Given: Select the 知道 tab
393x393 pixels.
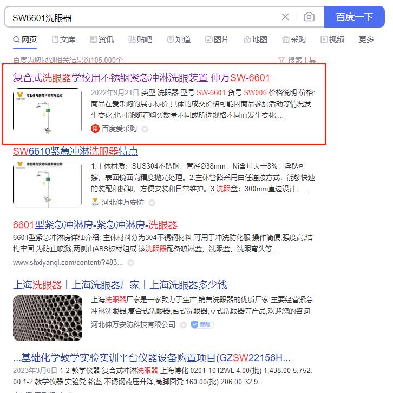Looking at the screenshot, I should [x=179, y=39].
